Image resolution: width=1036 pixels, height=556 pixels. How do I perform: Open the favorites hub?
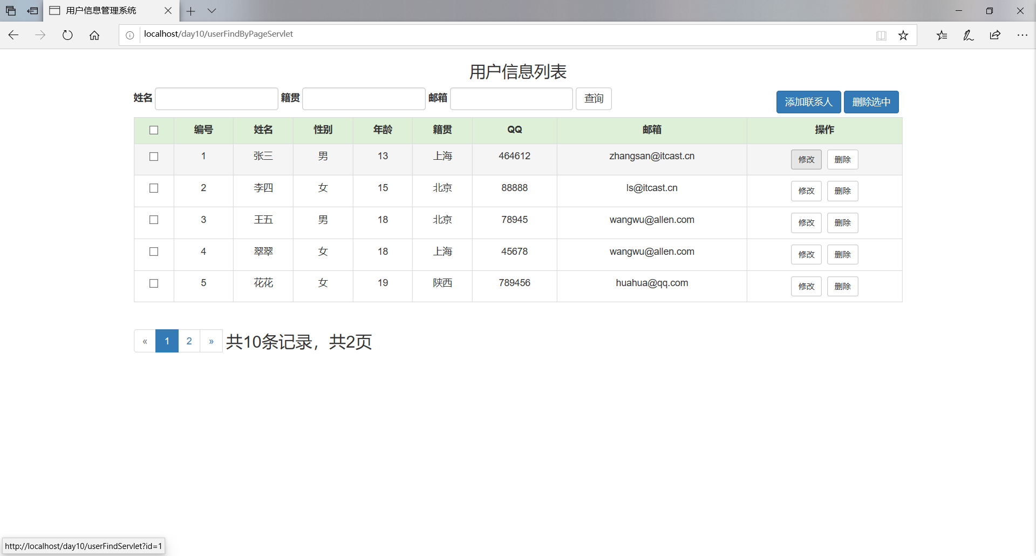[942, 35]
